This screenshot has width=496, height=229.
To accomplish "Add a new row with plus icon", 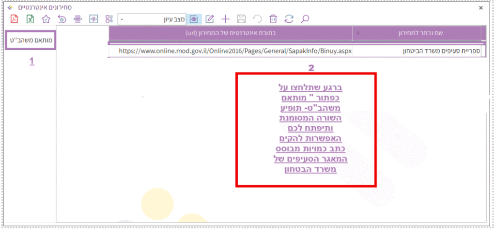I will pyautogui.click(x=225, y=19).
